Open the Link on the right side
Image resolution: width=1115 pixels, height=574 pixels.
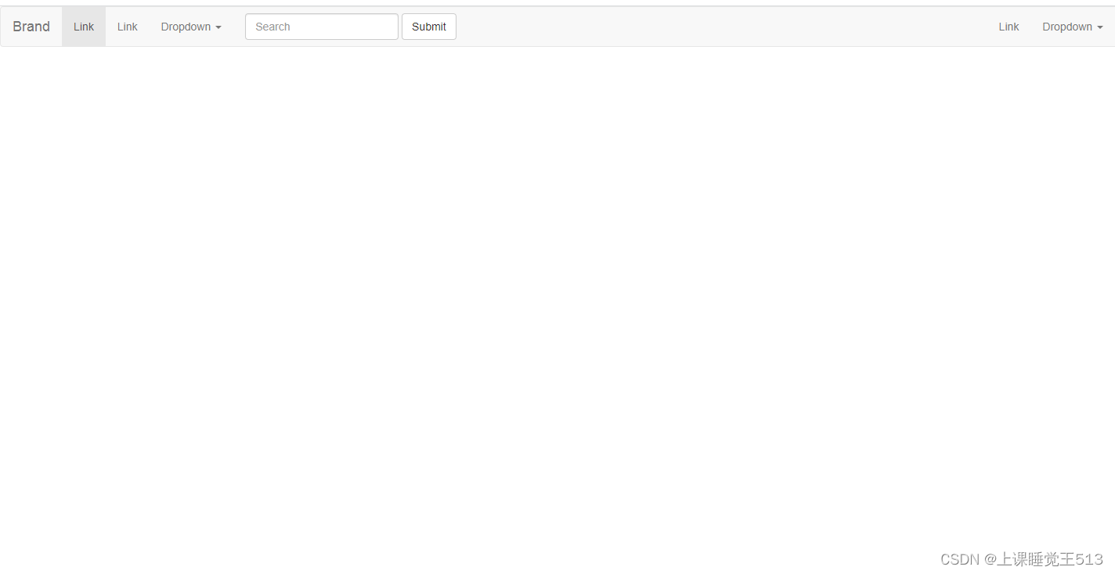(x=1009, y=27)
